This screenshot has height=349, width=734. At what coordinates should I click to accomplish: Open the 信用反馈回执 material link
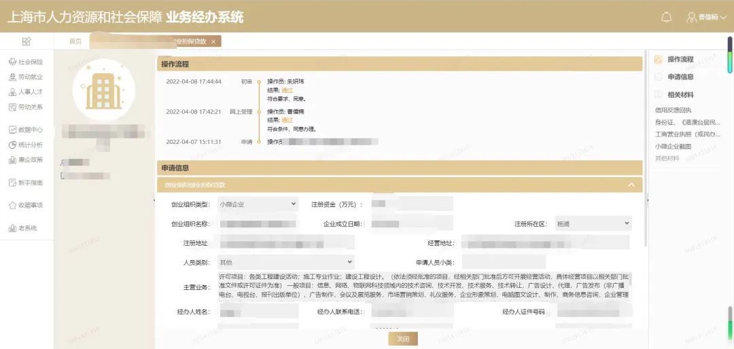pos(673,111)
